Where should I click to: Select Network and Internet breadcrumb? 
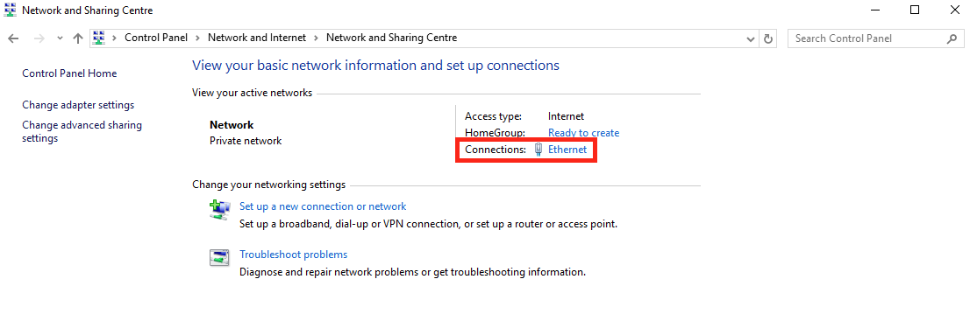coord(257,38)
